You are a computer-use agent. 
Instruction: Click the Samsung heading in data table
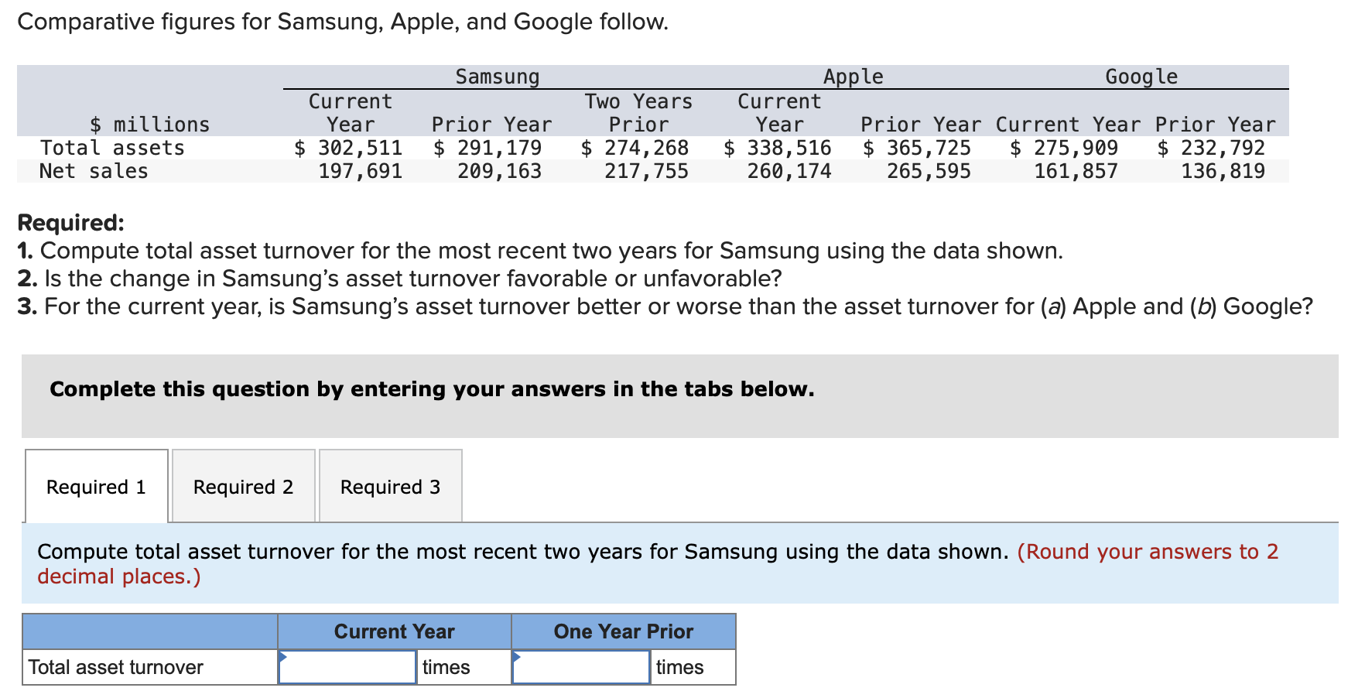tap(497, 77)
